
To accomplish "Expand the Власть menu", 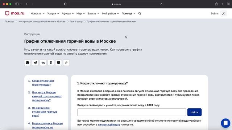I will pyautogui.click(x=94, y=13).
